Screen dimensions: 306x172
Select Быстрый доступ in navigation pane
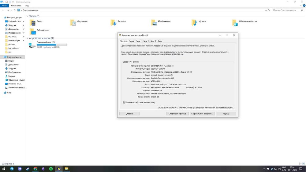click(14, 17)
